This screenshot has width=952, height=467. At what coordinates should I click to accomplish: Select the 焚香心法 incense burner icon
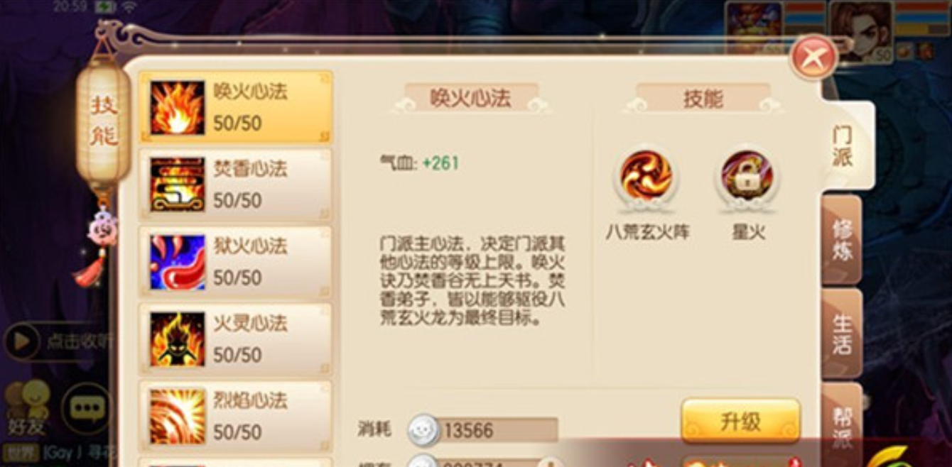tap(178, 185)
